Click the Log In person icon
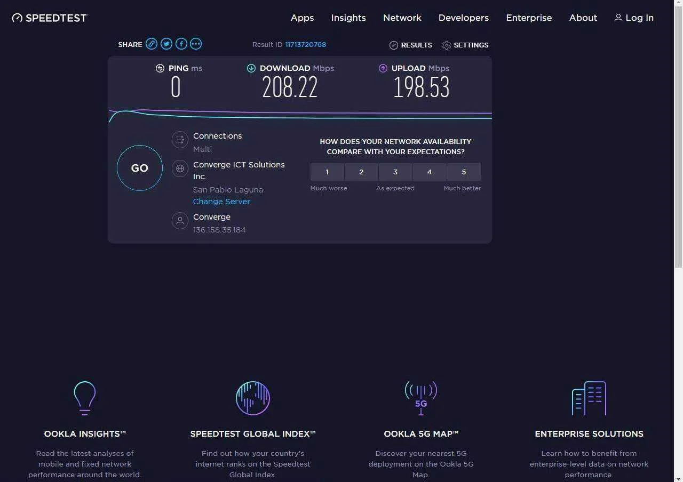The height and width of the screenshot is (482, 683). click(x=618, y=18)
